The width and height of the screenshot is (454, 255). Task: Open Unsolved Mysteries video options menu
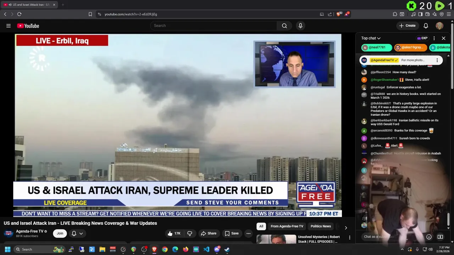pyautogui.click(x=349, y=238)
